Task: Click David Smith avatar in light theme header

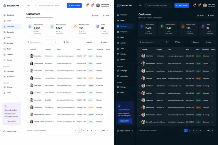Action: [98, 5]
